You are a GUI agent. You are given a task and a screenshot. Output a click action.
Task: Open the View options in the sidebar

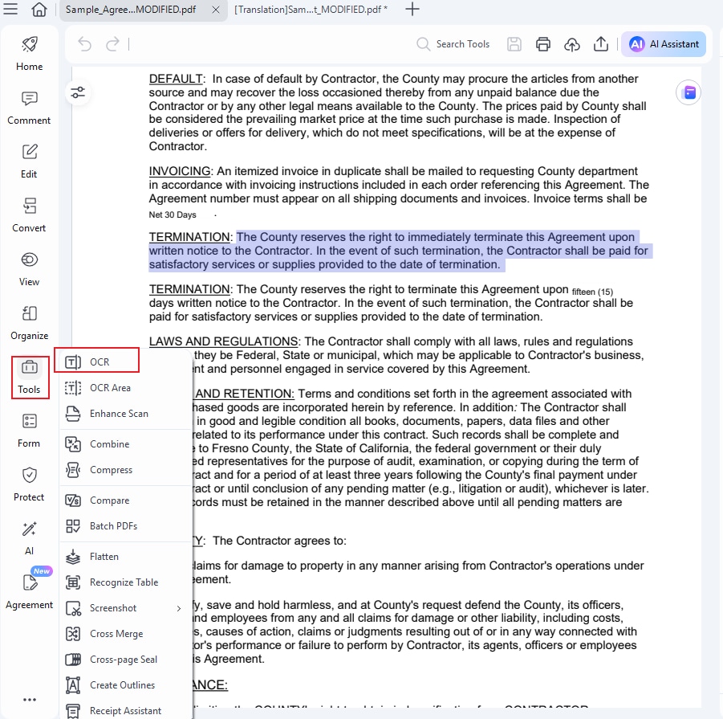[x=29, y=269]
